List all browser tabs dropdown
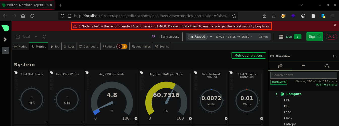The image size is (339, 126). tap(301, 5)
